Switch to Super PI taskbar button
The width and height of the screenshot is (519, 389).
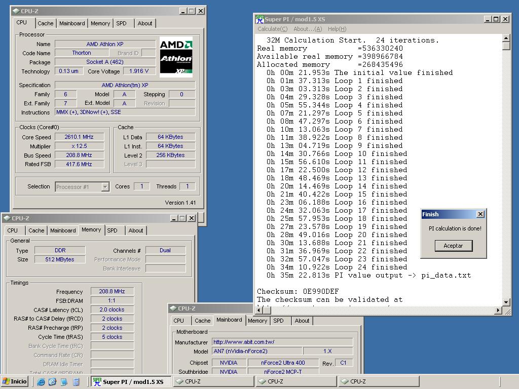click(131, 381)
